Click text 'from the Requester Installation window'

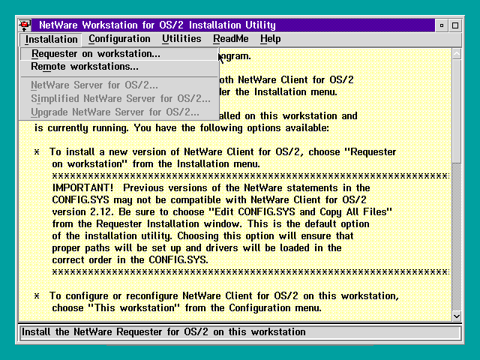click(146, 223)
